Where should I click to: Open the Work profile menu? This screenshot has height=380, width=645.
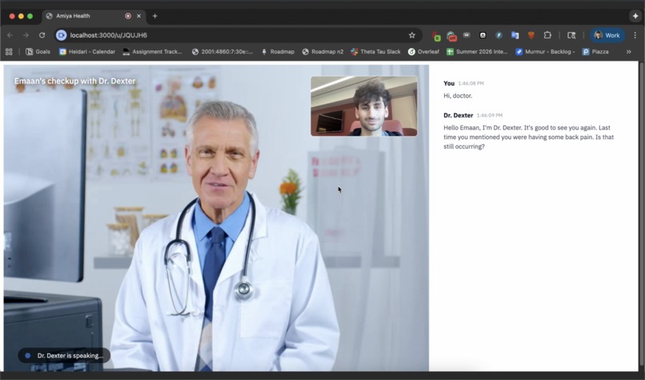pos(607,35)
